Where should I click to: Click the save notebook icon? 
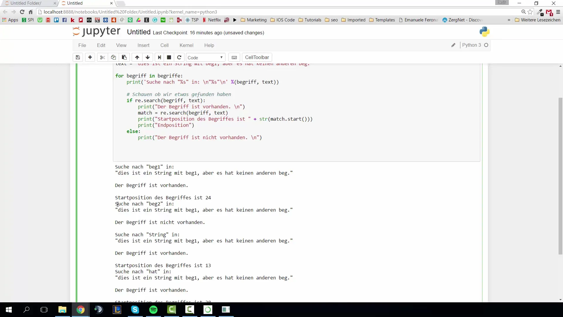tap(78, 58)
